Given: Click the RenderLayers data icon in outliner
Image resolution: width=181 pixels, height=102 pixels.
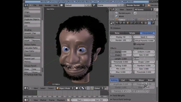Looking at the screenshot, I should point(117,13).
